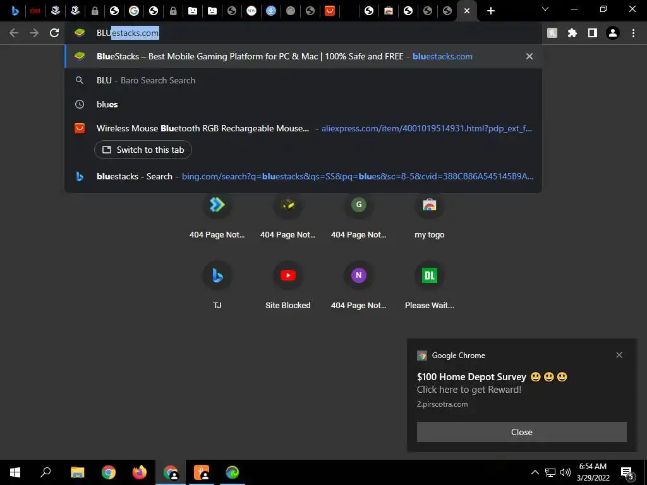Switch to the Chrome Web Store tab
The height and width of the screenshot is (485, 647).
tap(389, 11)
